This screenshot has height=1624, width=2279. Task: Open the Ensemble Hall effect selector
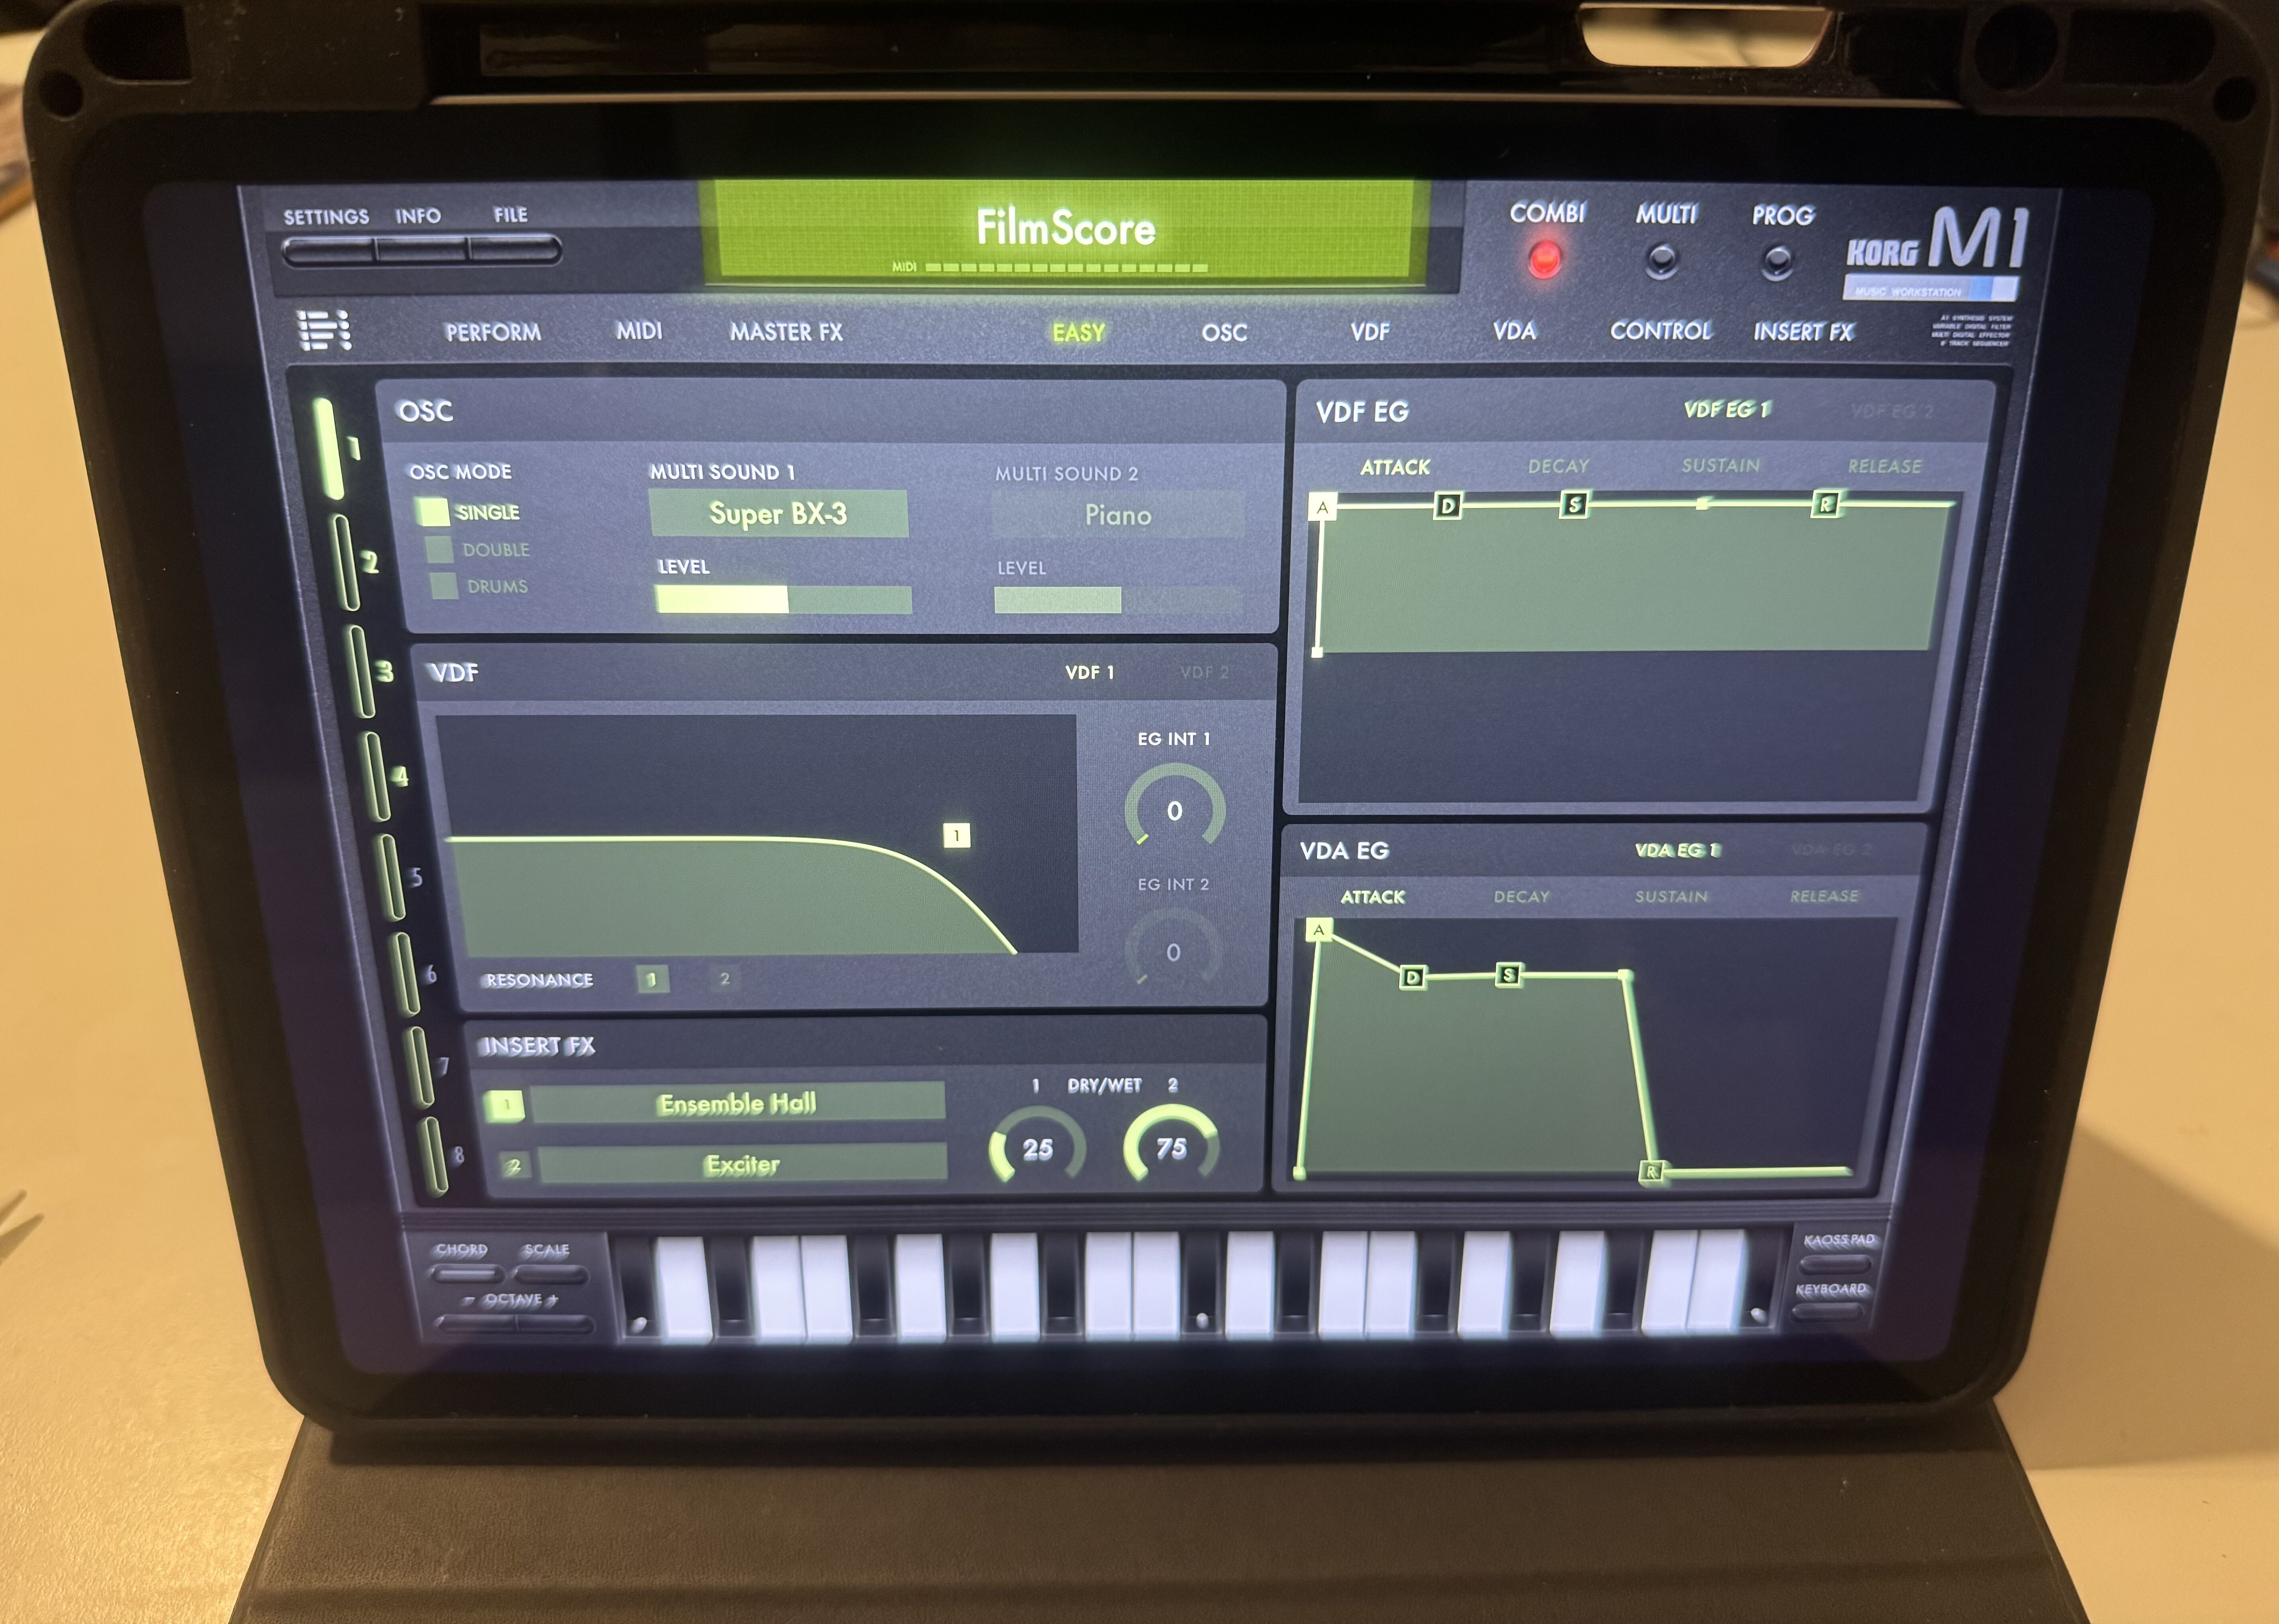(737, 1103)
